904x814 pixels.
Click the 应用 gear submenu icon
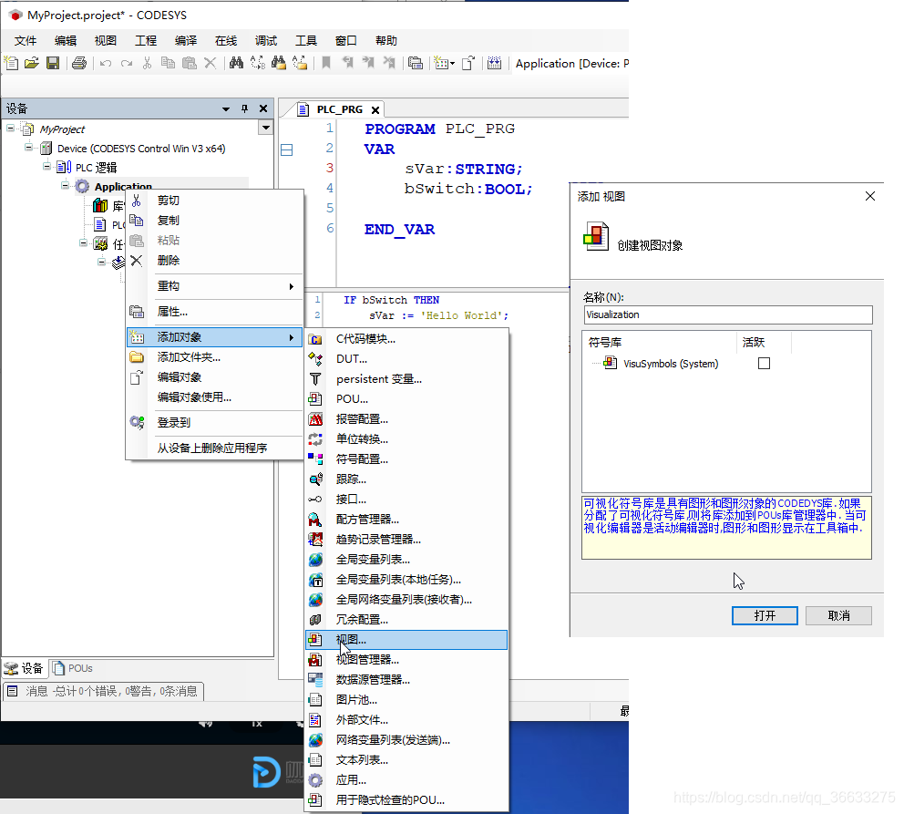(x=315, y=780)
